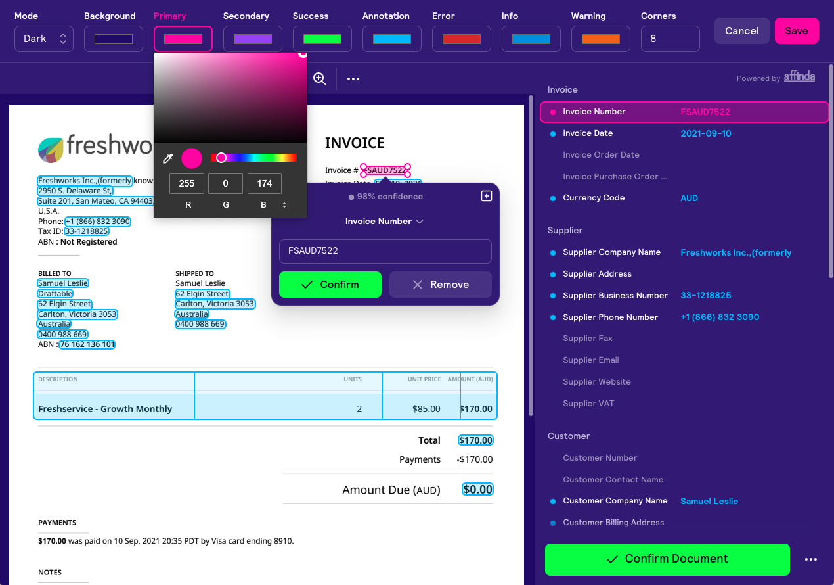Select the Customer Company Name field
The image size is (834, 585).
pos(684,501)
